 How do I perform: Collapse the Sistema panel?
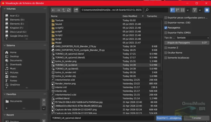click(x=5, y=46)
